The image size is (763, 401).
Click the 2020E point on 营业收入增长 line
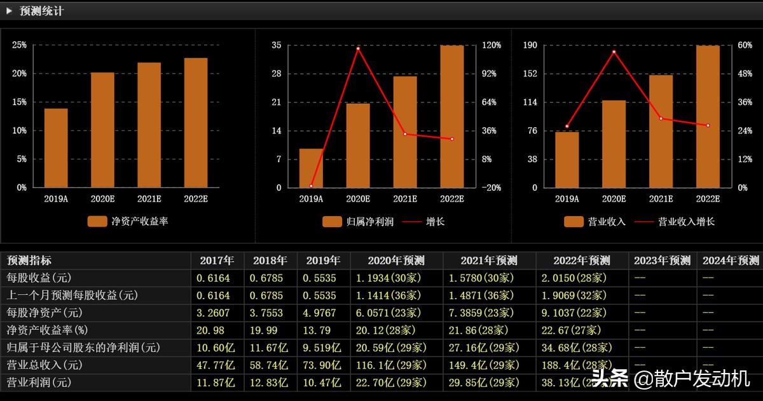(614, 51)
